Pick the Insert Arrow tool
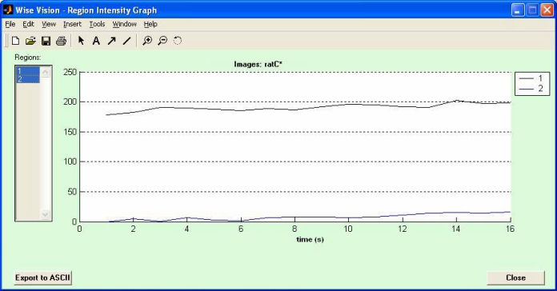Screen dimensions: 557x291 tap(111, 41)
